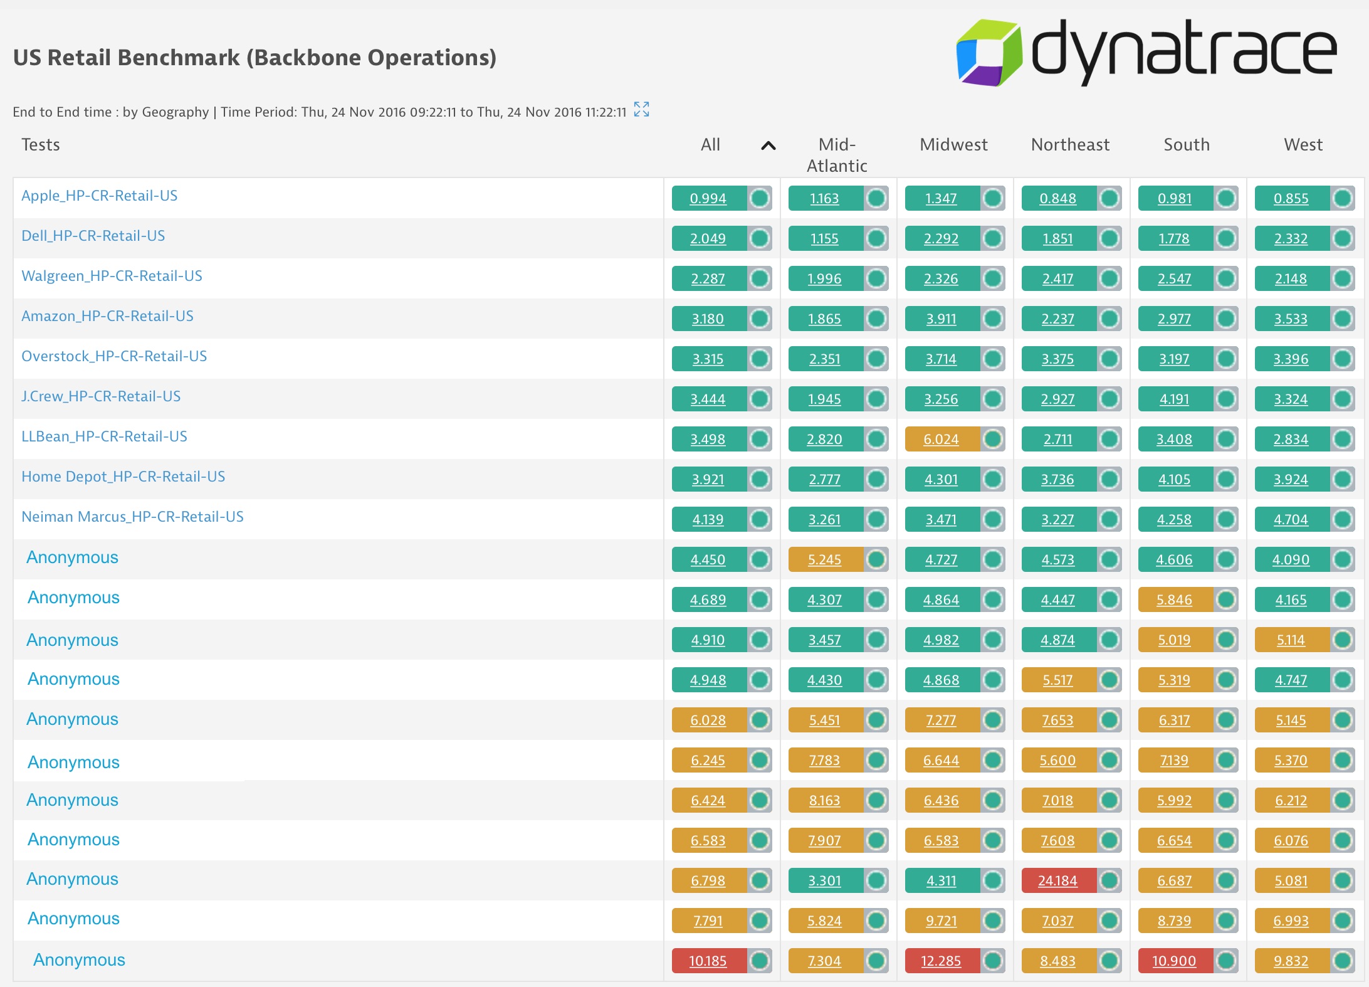
Task: Open LLBean_HP-CR-Retail-US test link
Action: point(104,436)
